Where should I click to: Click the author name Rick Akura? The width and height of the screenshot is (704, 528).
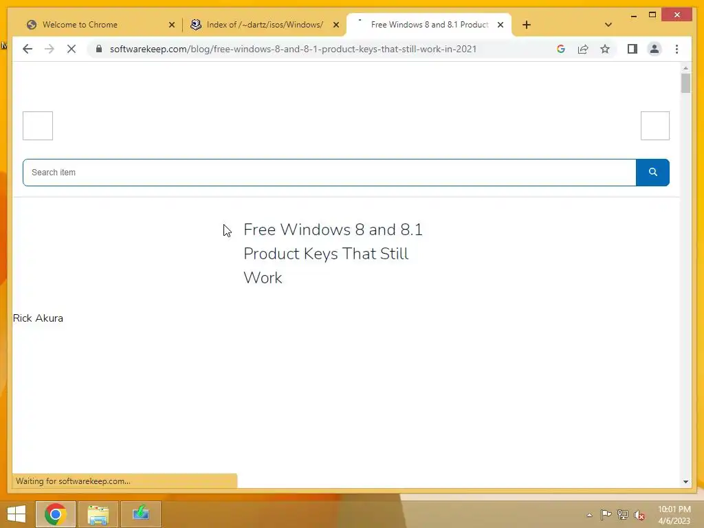point(38,318)
